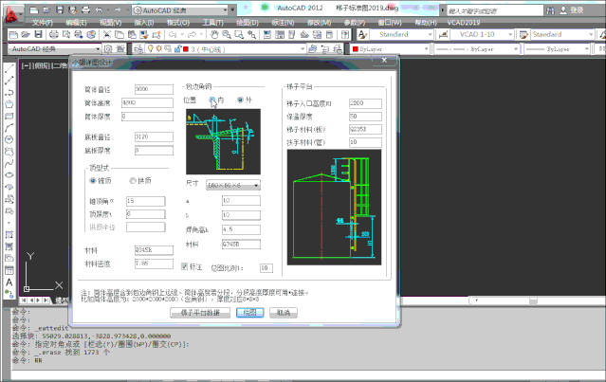The height and width of the screenshot is (382, 606).
Task: Select the 内 position radio button
Action: click(x=213, y=100)
